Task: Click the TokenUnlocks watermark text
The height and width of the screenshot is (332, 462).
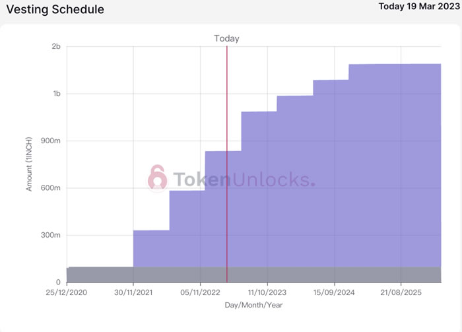Action: pos(244,180)
